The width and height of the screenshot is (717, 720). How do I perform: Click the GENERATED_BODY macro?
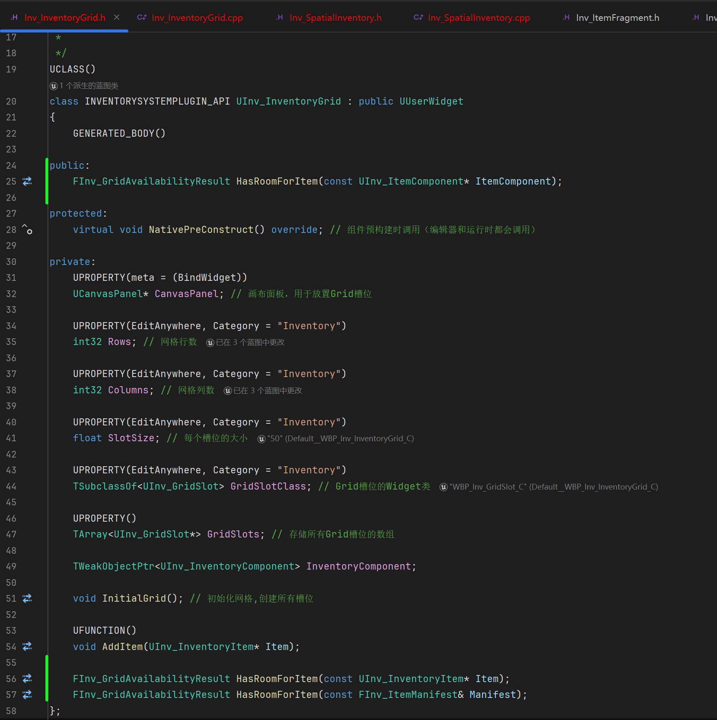point(119,133)
